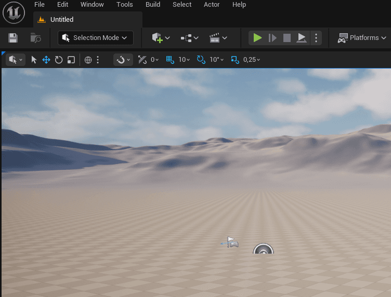The image size is (391, 297).
Task: Open the rotation snap 10° value dropdown
Action: click(x=216, y=60)
